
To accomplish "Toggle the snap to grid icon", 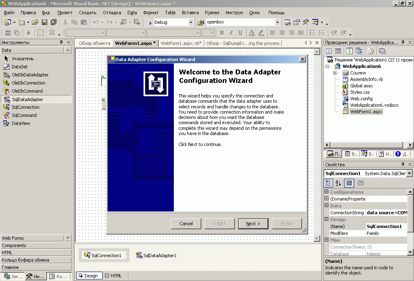I will point(52,32).
